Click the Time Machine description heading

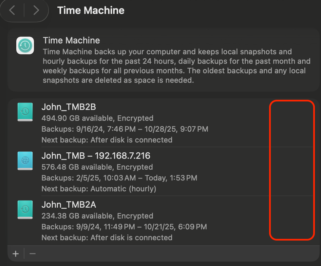pos(72,40)
